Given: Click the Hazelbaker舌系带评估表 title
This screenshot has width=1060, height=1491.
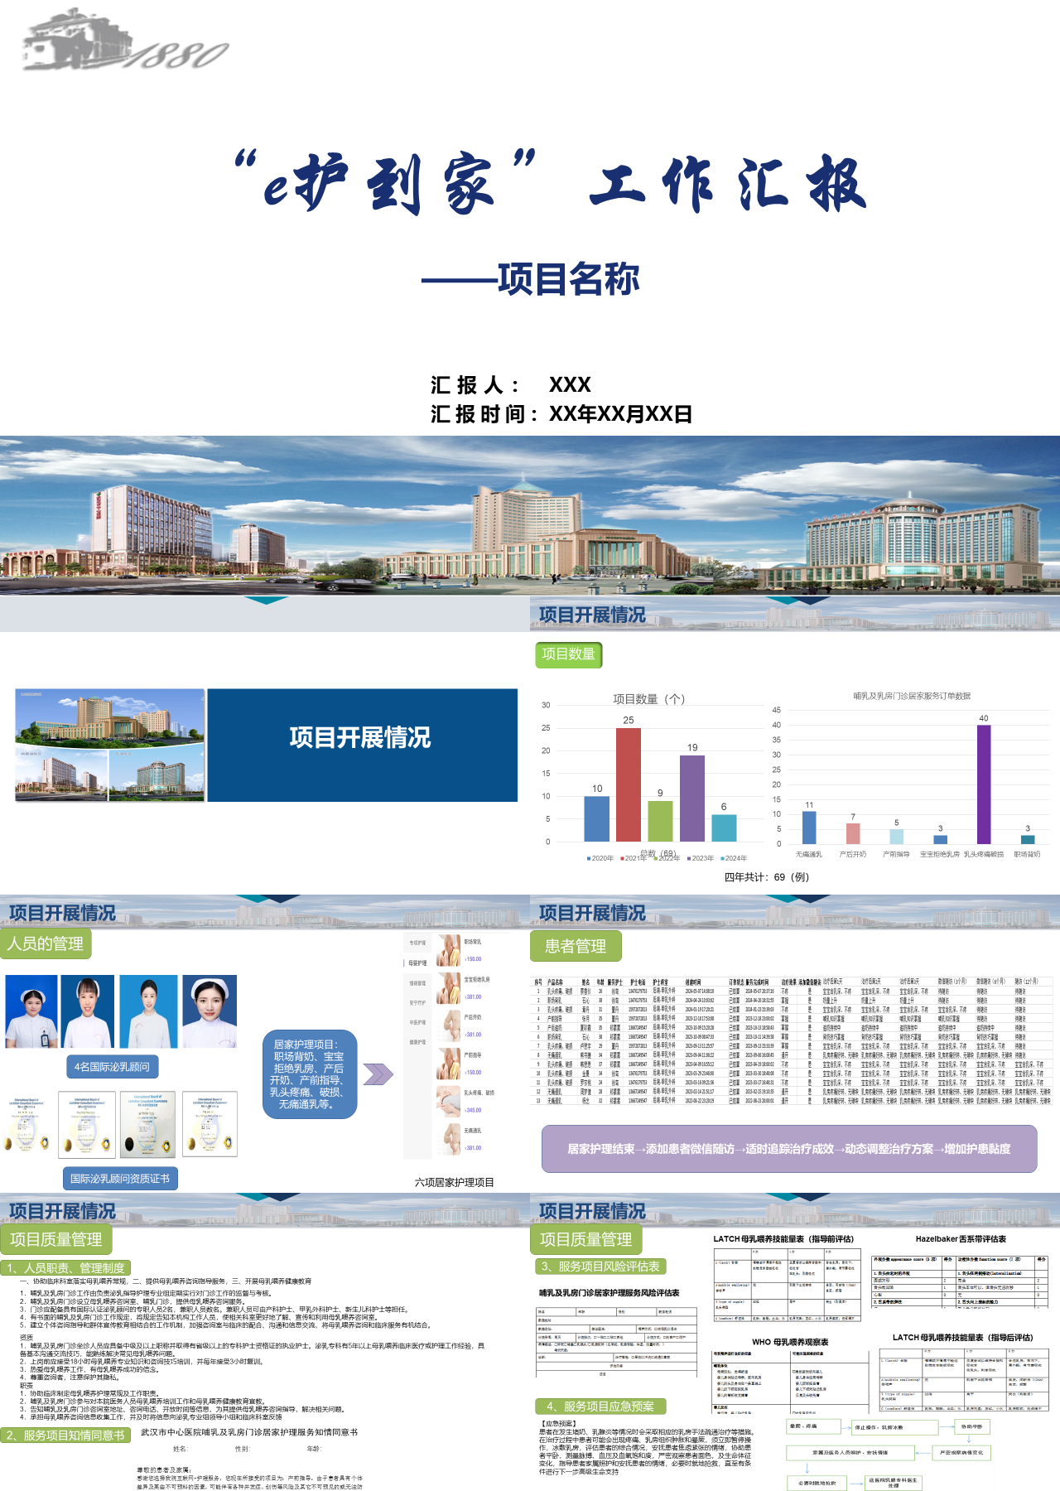Looking at the screenshot, I should point(961,1239).
